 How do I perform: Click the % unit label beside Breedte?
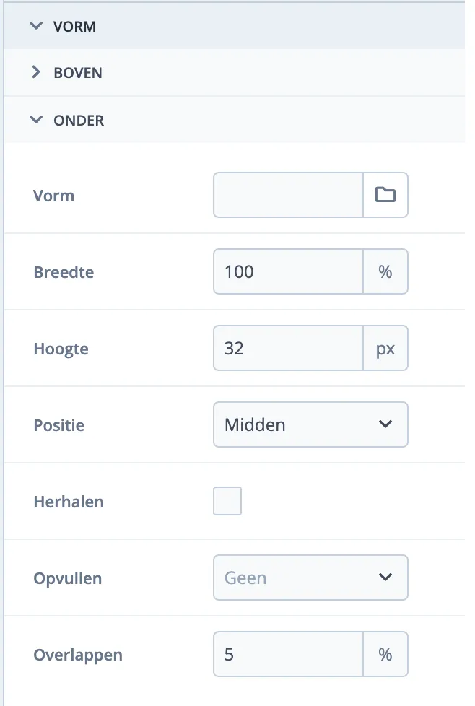[385, 271]
